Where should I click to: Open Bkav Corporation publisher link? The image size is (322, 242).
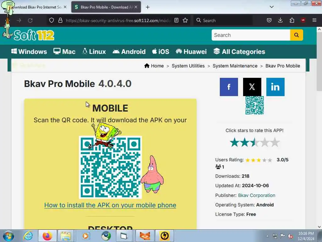(x=257, y=195)
